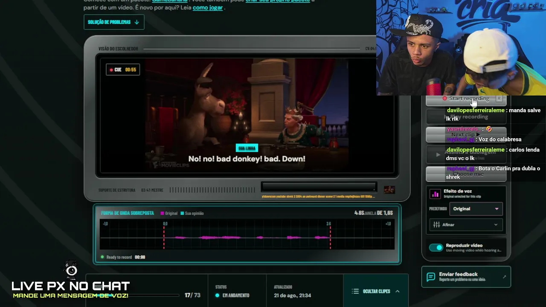This screenshot has height=307, width=546.
Task: Click the waveform at the 2.6 marker
Action: (330, 237)
